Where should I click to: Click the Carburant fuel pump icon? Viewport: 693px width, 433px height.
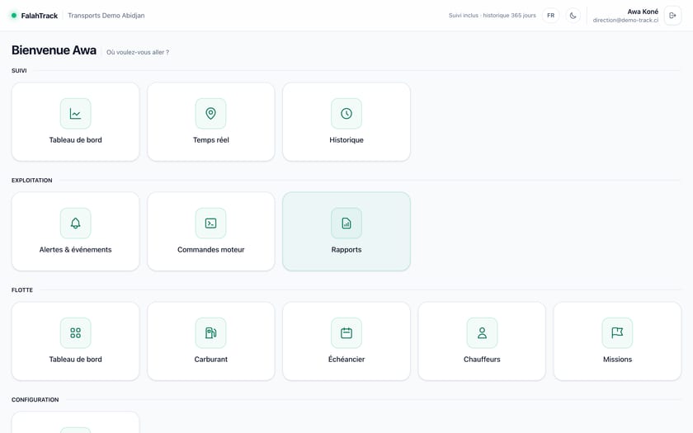pyautogui.click(x=211, y=332)
